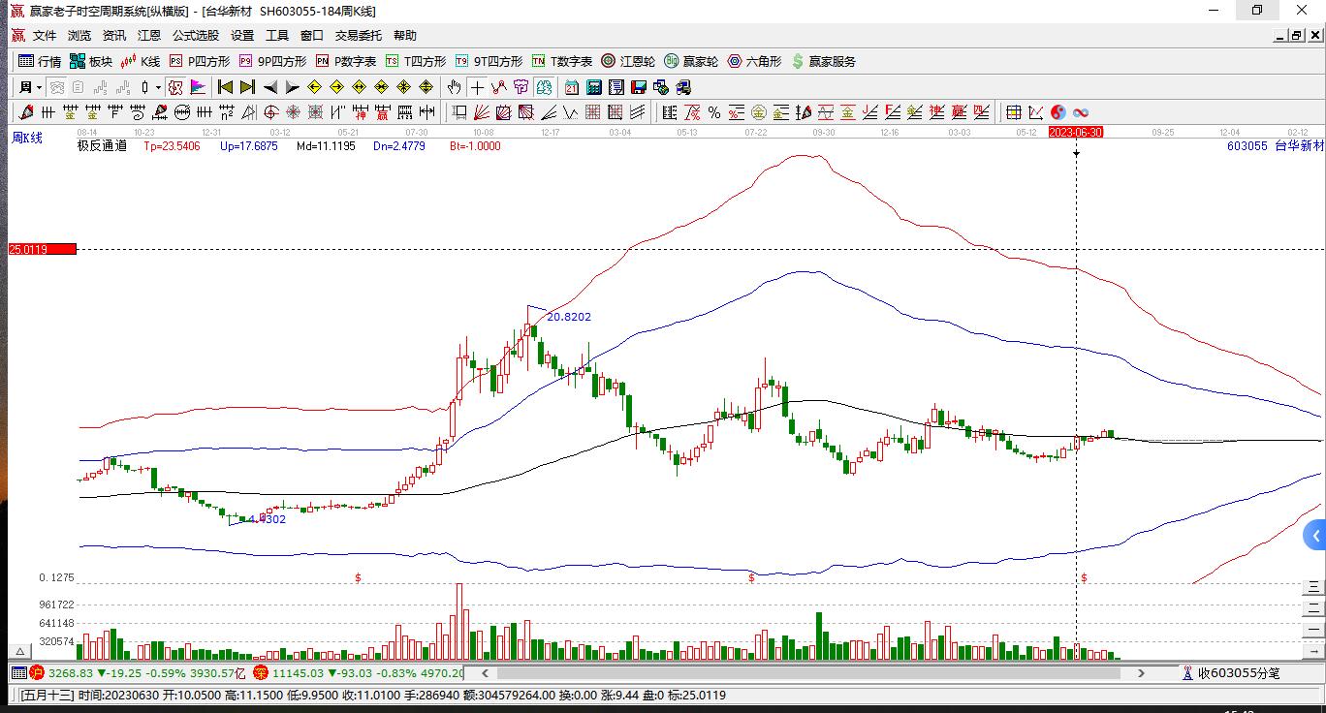The image size is (1326, 713).
Task: Open the P数字表 tool
Action: click(346, 61)
